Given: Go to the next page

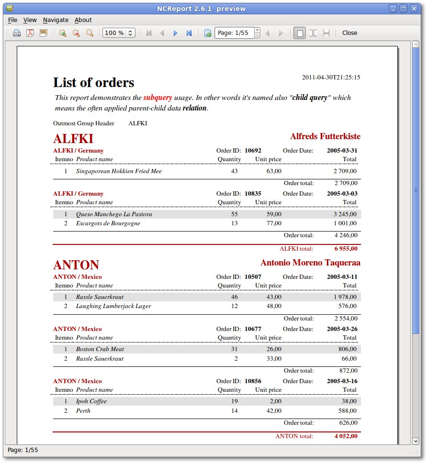Looking at the screenshot, I should click(175, 33).
